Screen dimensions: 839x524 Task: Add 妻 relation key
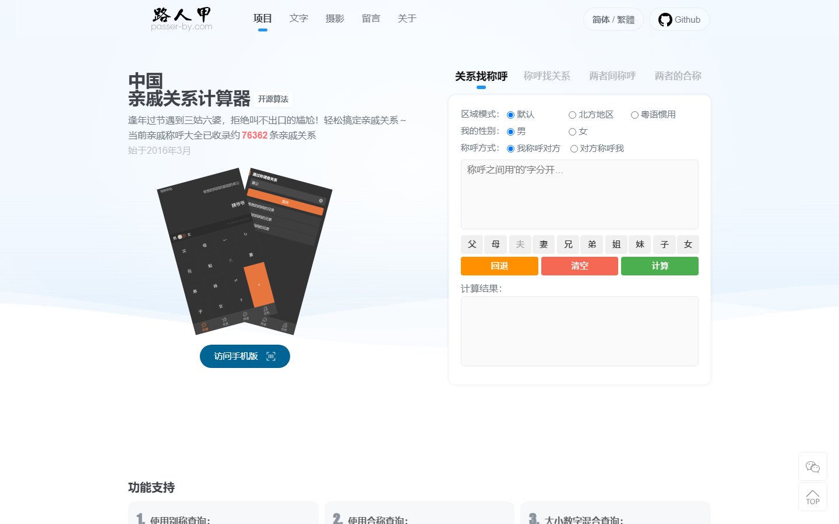point(544,245)
